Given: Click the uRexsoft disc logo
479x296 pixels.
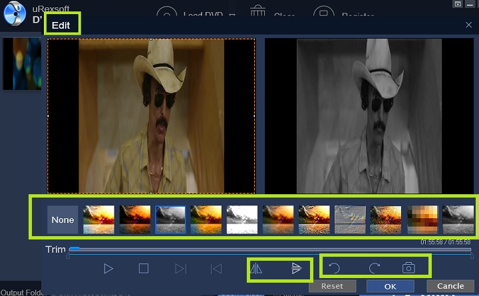Looking at the screenshot, I should pos(15,13).
